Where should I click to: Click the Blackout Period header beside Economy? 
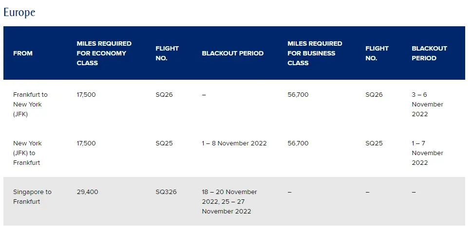coord(233,53)
